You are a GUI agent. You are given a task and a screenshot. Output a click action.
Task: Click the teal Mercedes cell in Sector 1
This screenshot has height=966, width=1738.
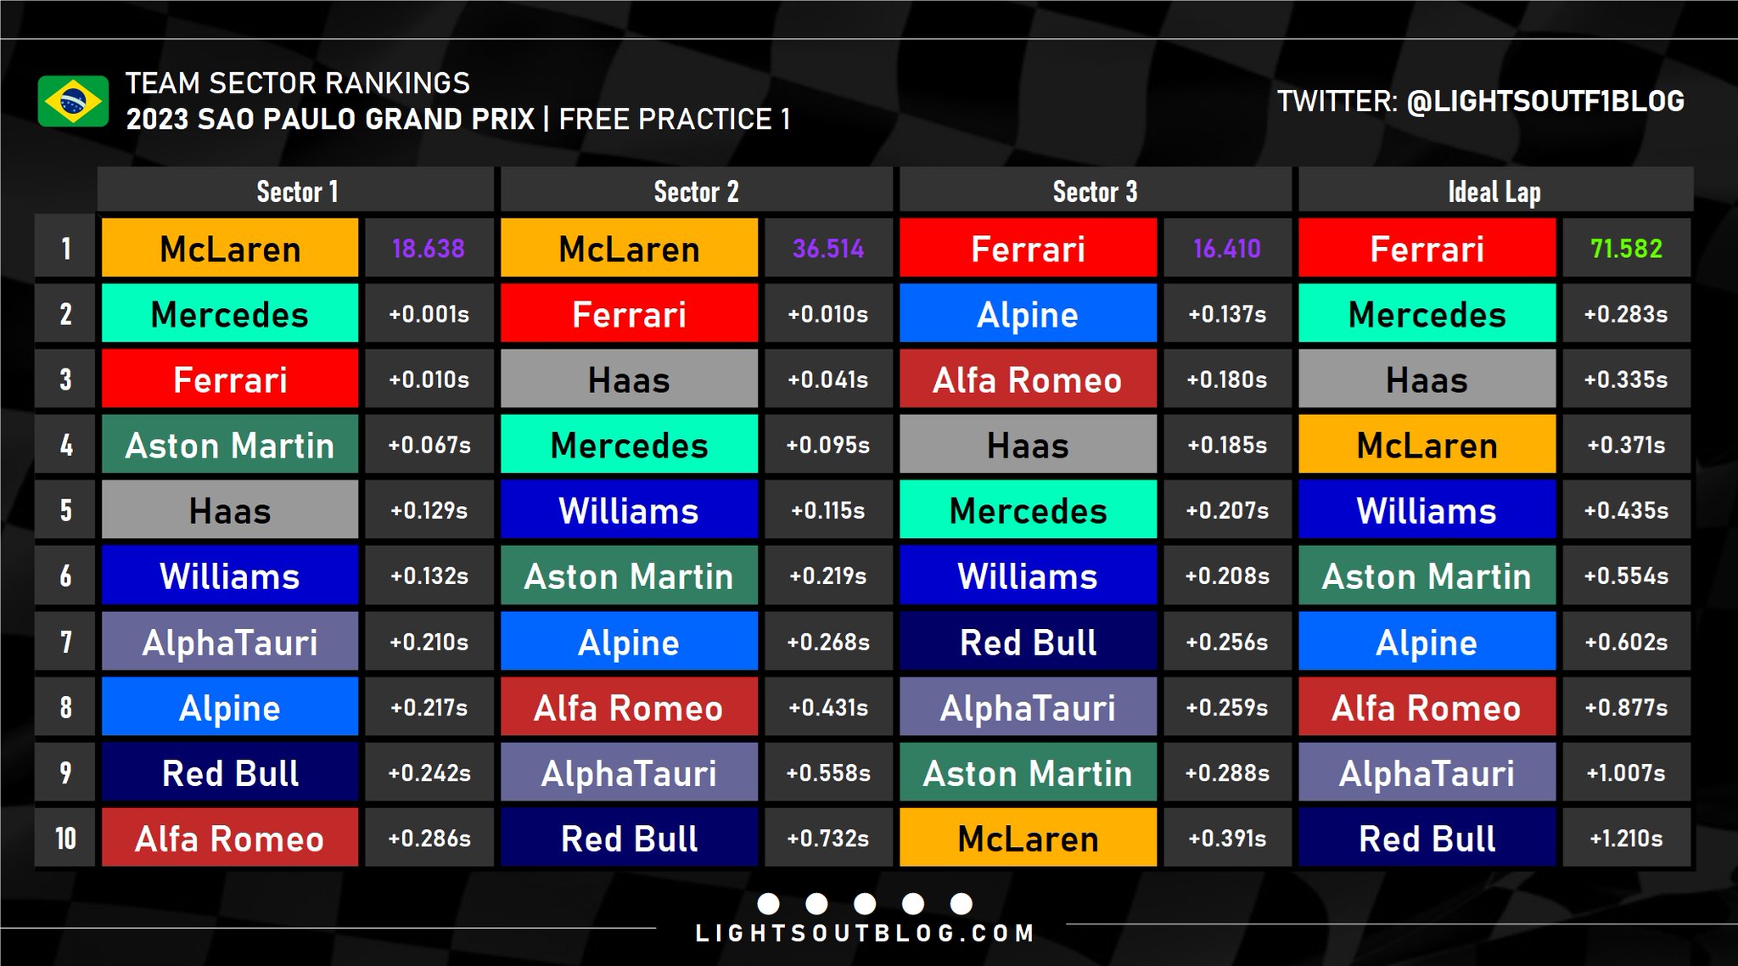point(230,314)
